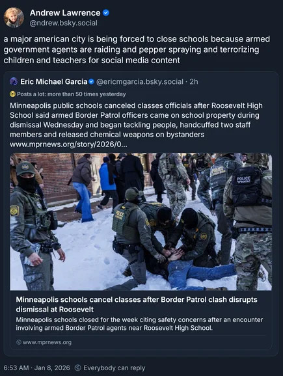Image resolution: width=283 pixels, height=376 pixels.
Task: Click Andrew Lawrence's blue verified badge
Action: pyautogui.click(x=106, y=13)
